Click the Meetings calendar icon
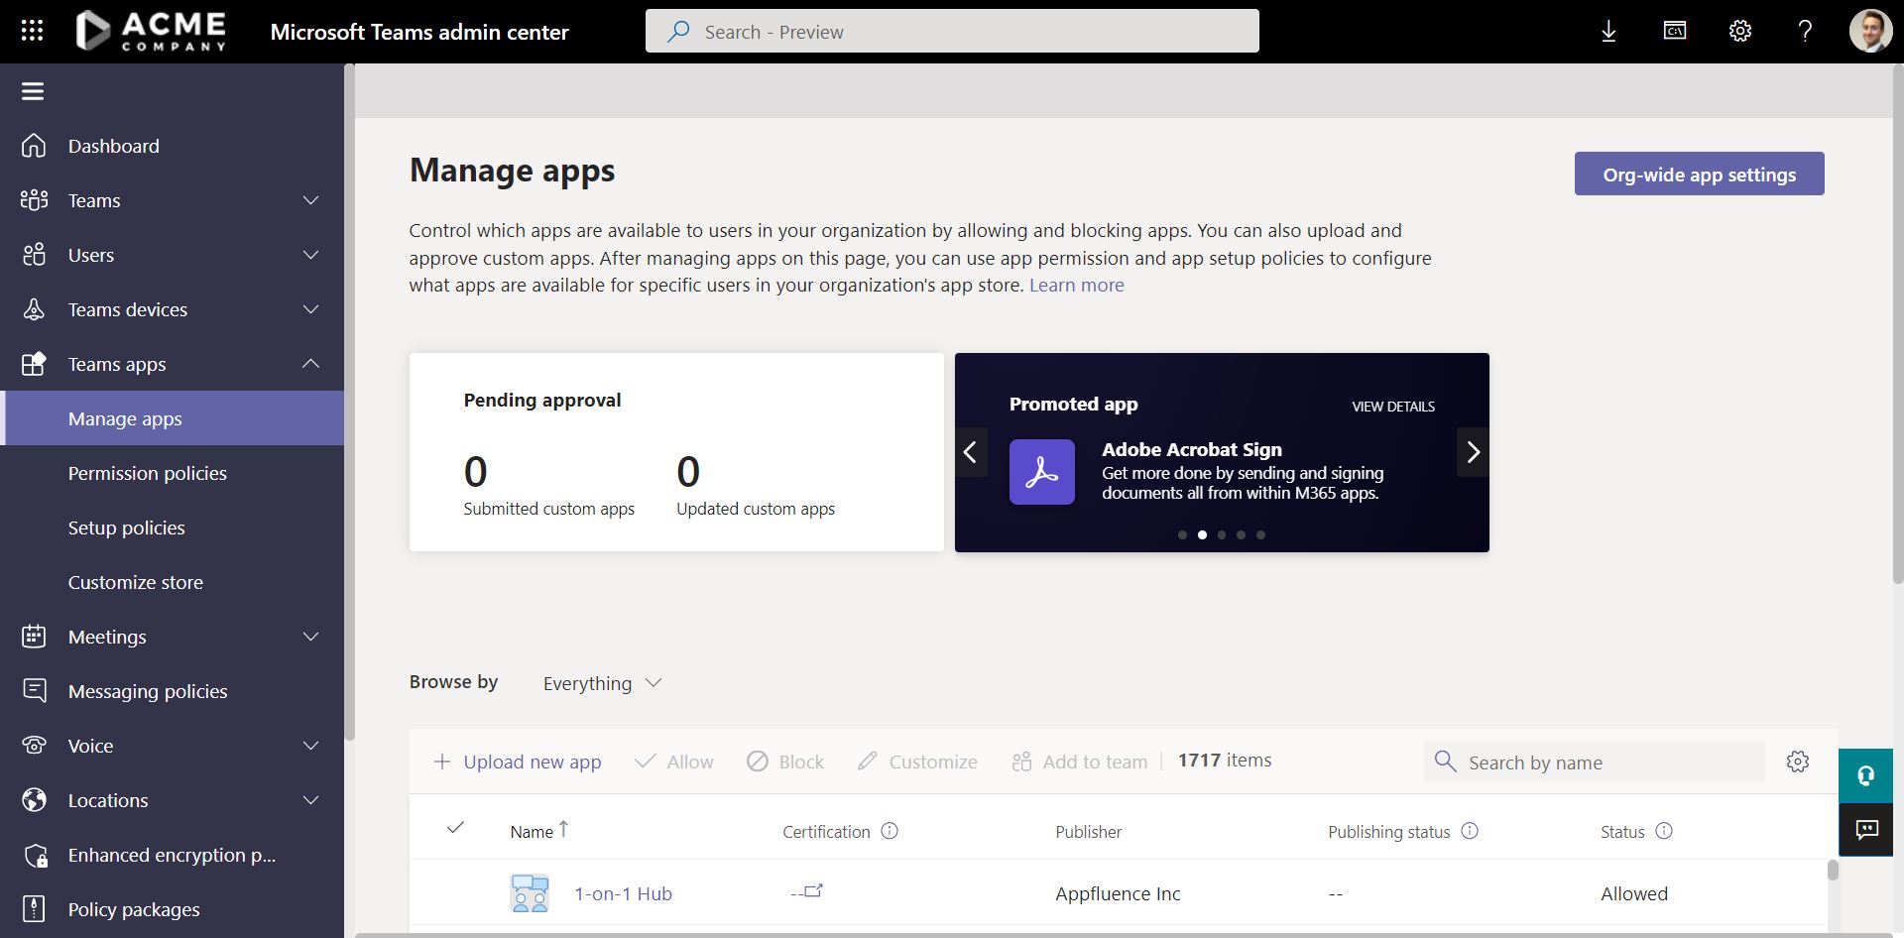1904x938 pixels. click(34, 637)
